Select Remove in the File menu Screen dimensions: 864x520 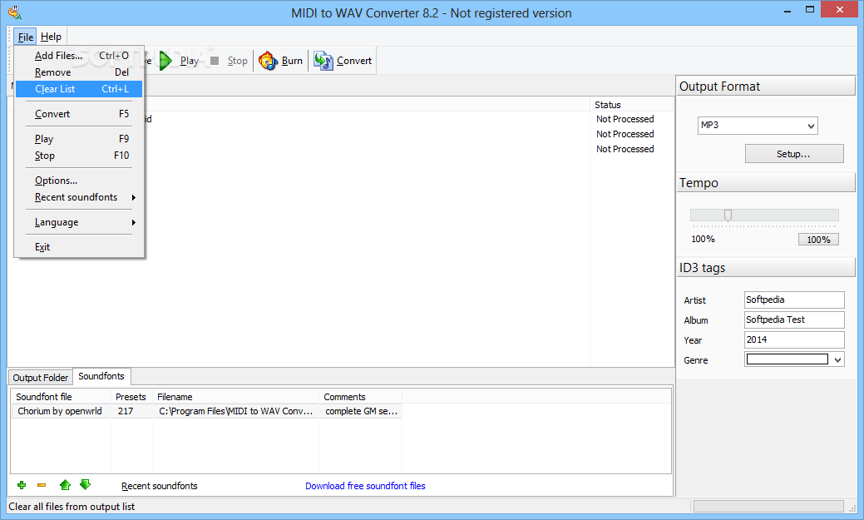[x=79, y=72]
